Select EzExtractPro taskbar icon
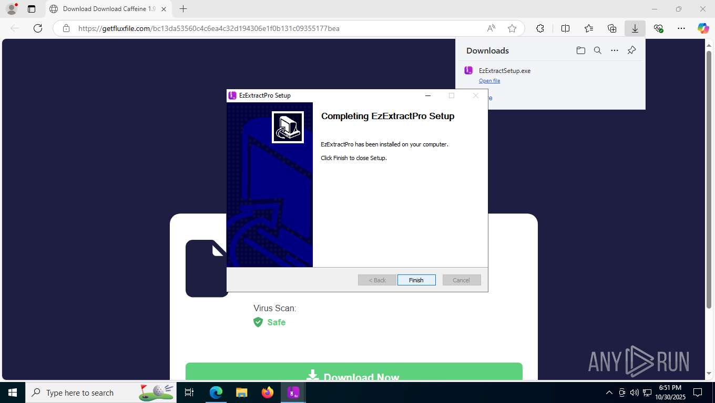 [293, 393]
